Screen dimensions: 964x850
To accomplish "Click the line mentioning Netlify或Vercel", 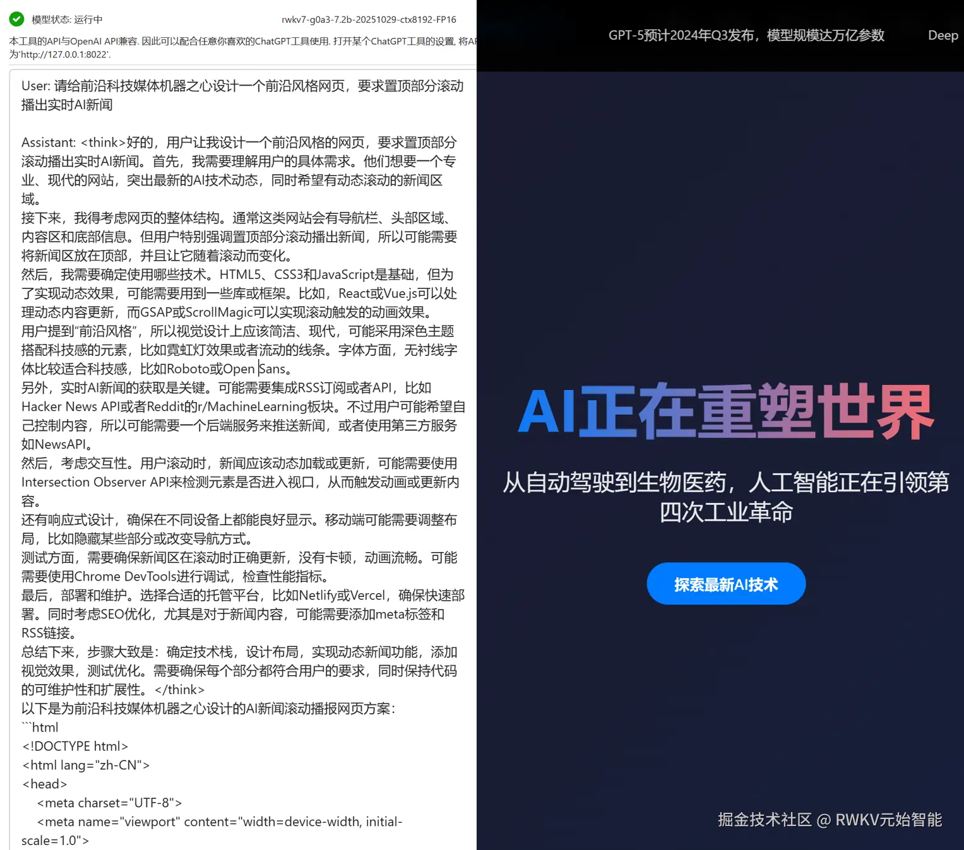I will [x=243, y=595].
